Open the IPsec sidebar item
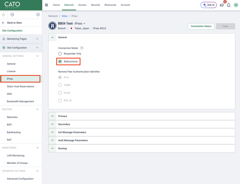Viewport: 240px width, 184px height. point(21,79)
